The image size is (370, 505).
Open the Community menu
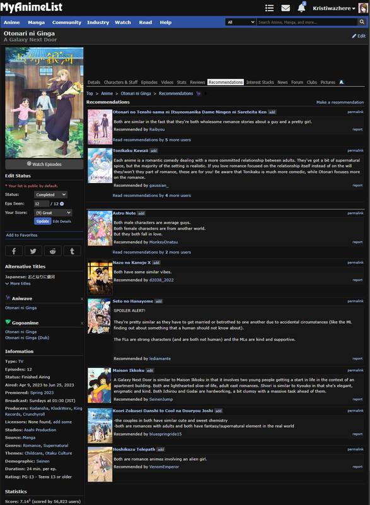[x=67, y=22]
